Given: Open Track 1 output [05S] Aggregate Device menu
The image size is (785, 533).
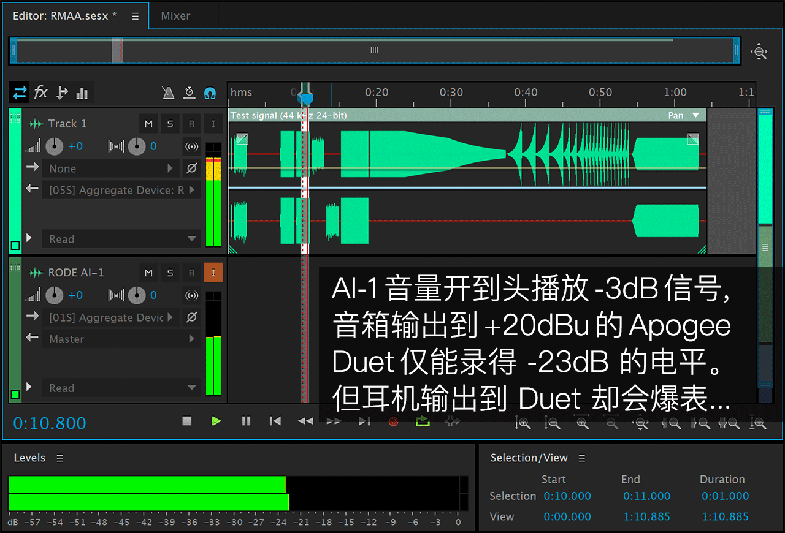Looking at the screenshot, I should (121, 190).
